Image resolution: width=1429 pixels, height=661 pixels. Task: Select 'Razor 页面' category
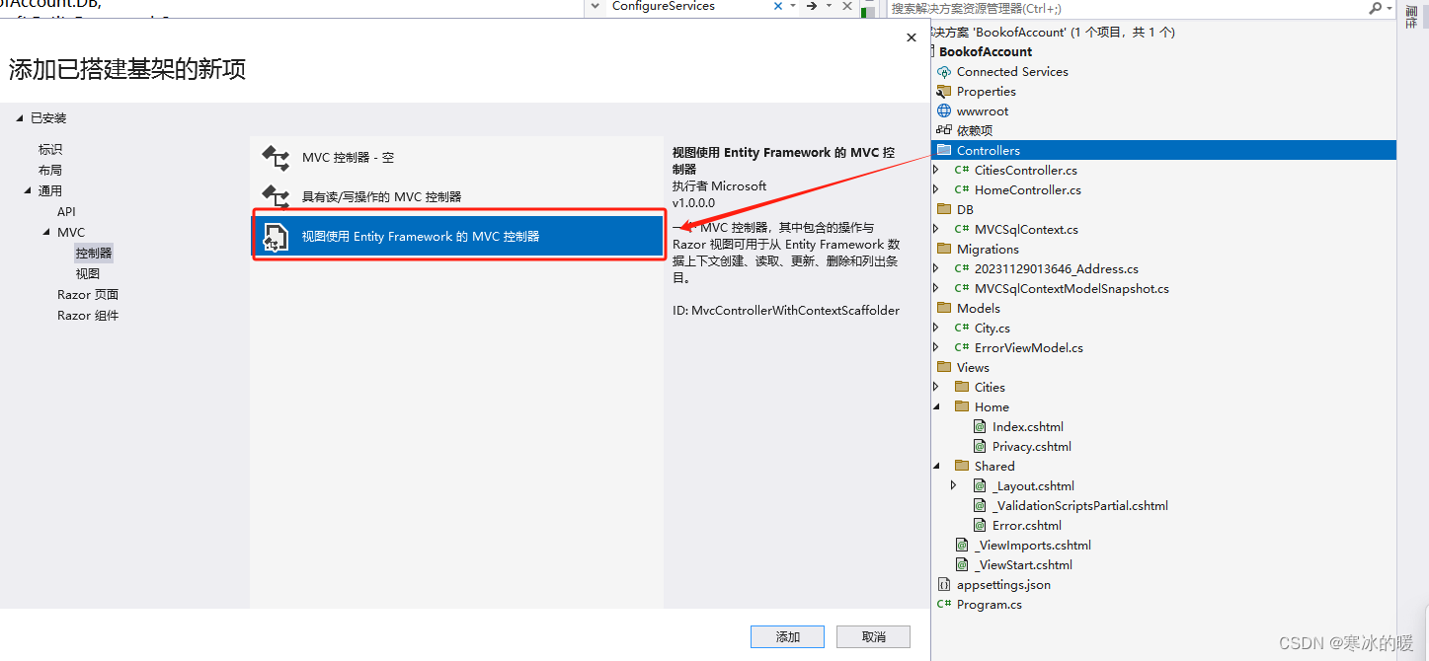(88, 295)
